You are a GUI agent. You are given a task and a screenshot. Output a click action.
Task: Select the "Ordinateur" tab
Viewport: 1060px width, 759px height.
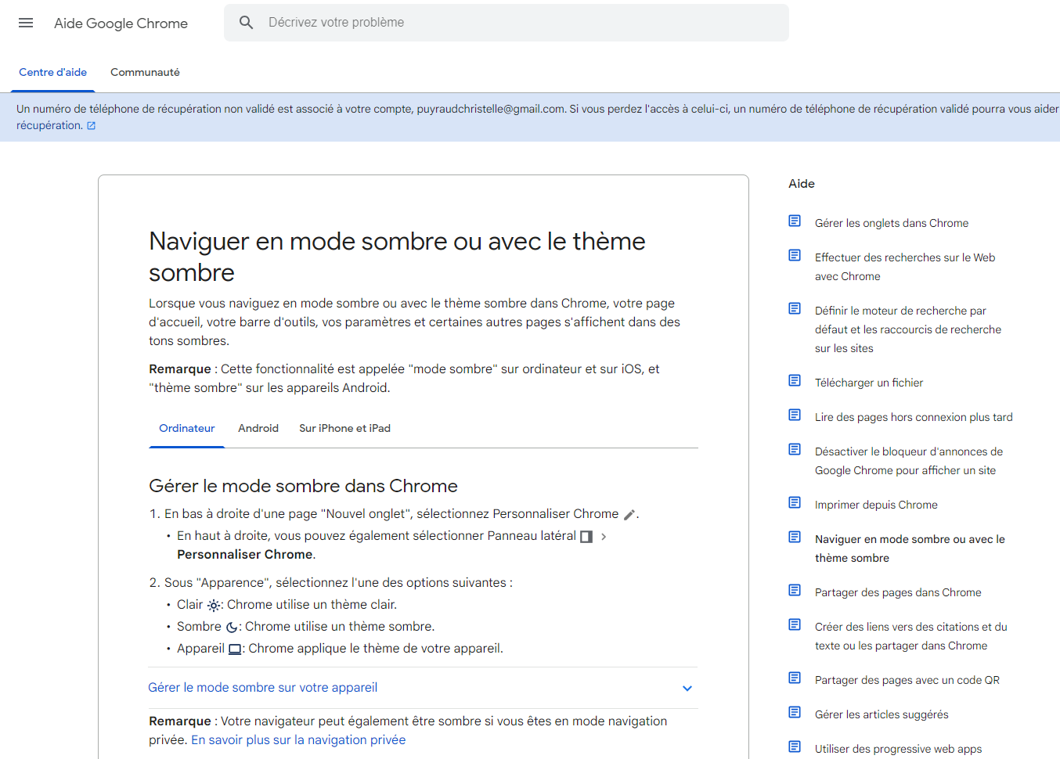(x=187, y=429)
